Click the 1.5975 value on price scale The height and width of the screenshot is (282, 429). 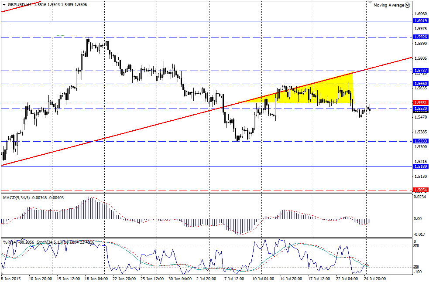coord(421,28)
